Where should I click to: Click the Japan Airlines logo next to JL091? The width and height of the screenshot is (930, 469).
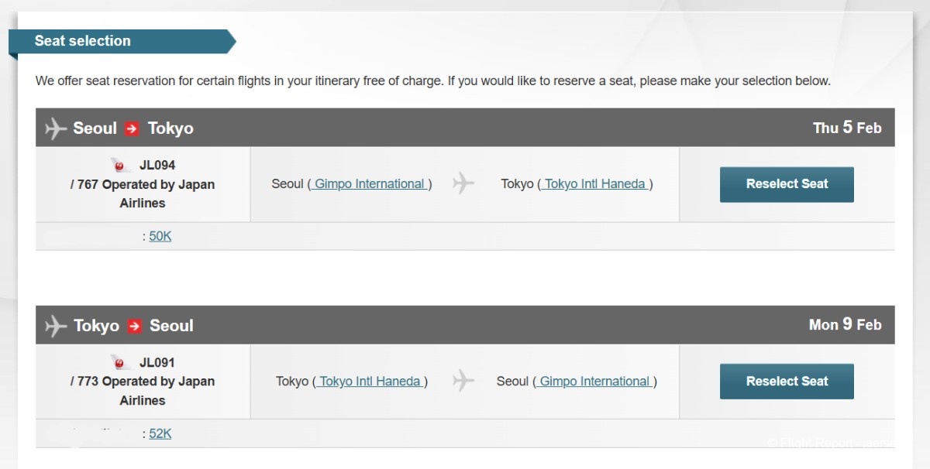[x=119, y=362]
